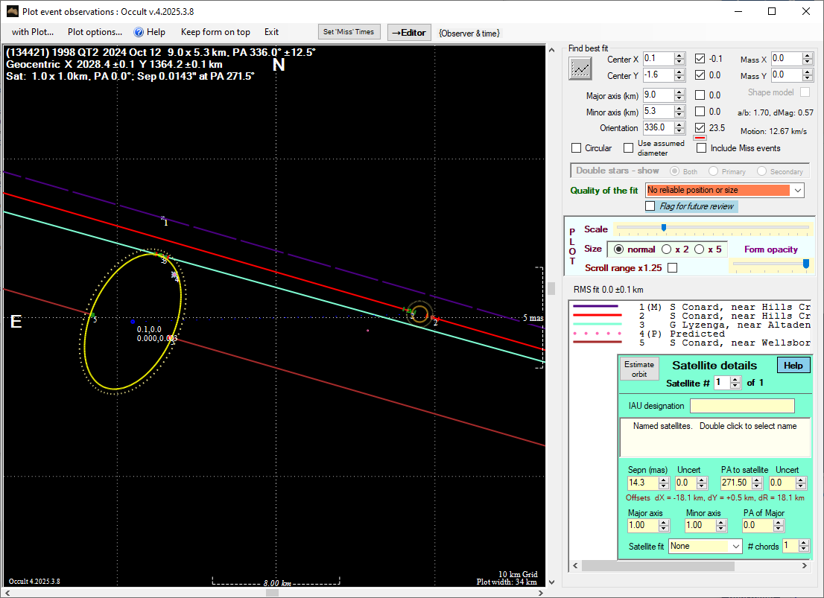This screenshot has height=598, width=824.
Task: Increase Satellite # spinner
Action: (735, 379)
